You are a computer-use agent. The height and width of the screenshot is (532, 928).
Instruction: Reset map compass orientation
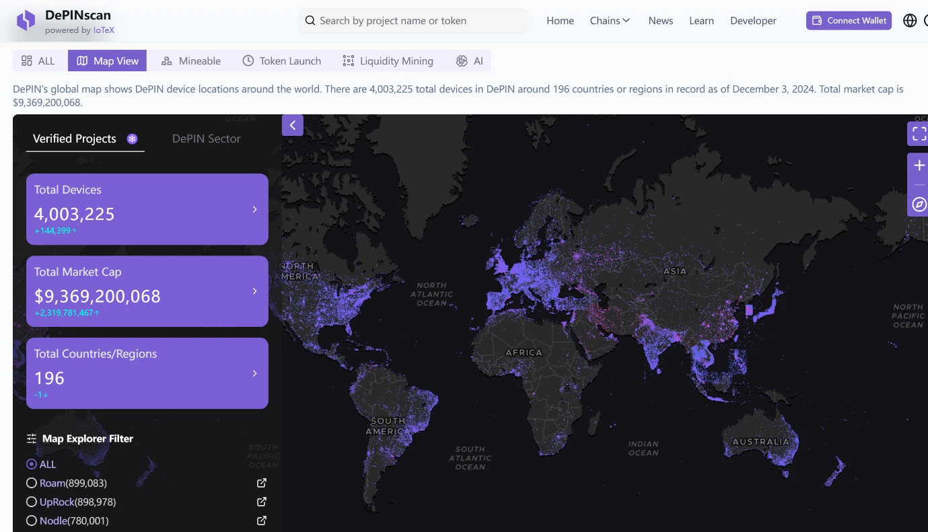[x=919, y=204]
